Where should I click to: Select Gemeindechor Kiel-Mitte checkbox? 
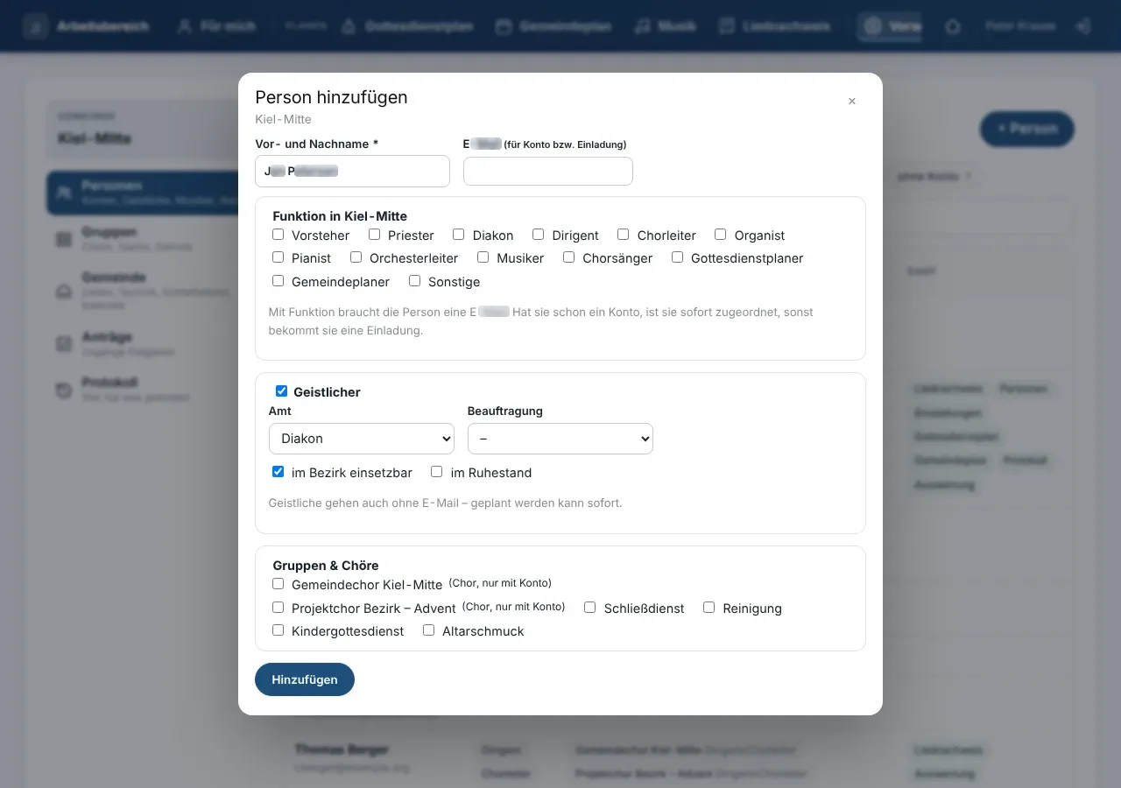(278, 584)
